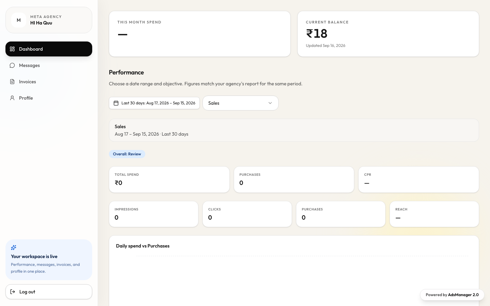Click the Reach metric card
490x306 pixels.
coord(434,214)
